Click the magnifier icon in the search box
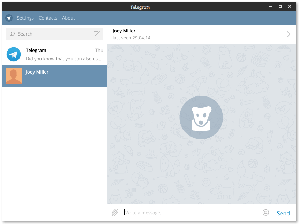Image resolution: width=299 pixels, height=224 pixels. pos(12,34)
